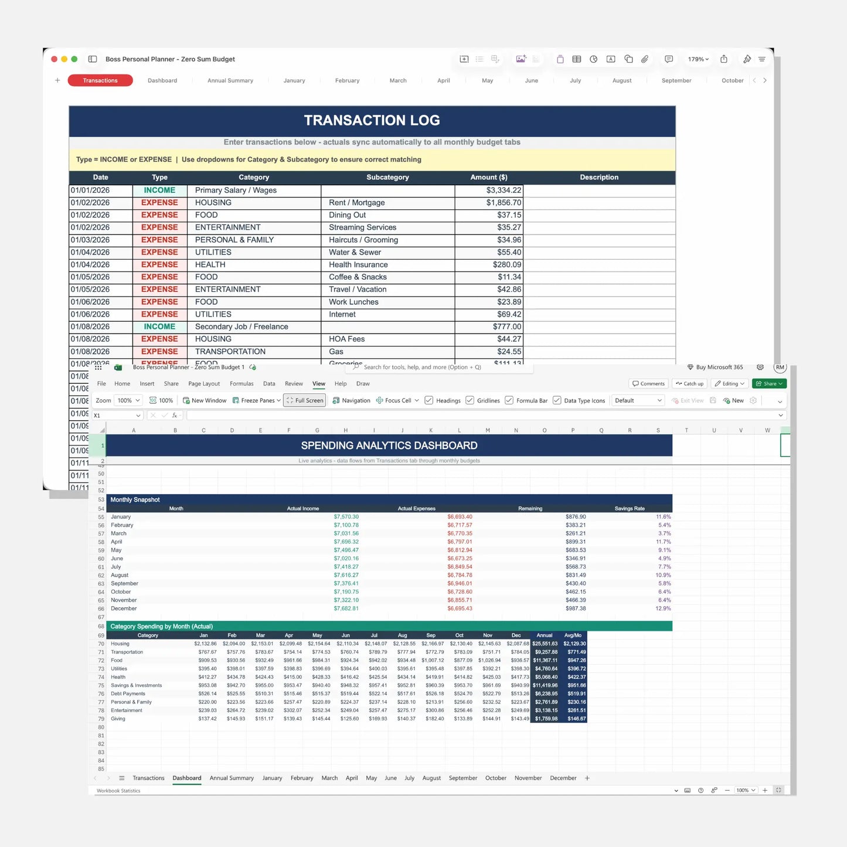Image resolution: width=847 pixels, height=847 pixels.
Task: Zoom in using the status bar plus
Action: [x=765, y=791]
